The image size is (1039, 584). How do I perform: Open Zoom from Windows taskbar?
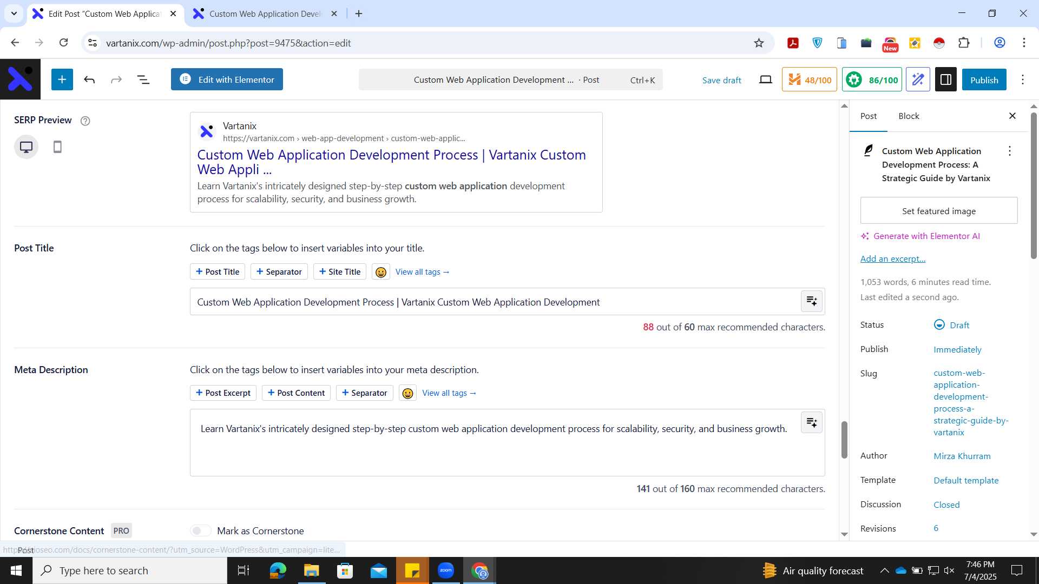tap(446, 570)
